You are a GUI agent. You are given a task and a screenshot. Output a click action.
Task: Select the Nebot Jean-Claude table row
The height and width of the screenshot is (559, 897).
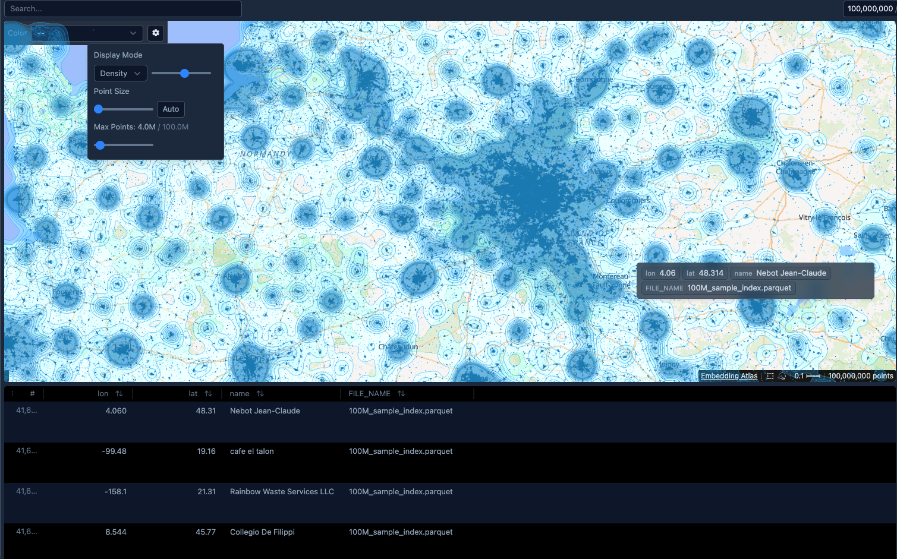pos(265,411)
